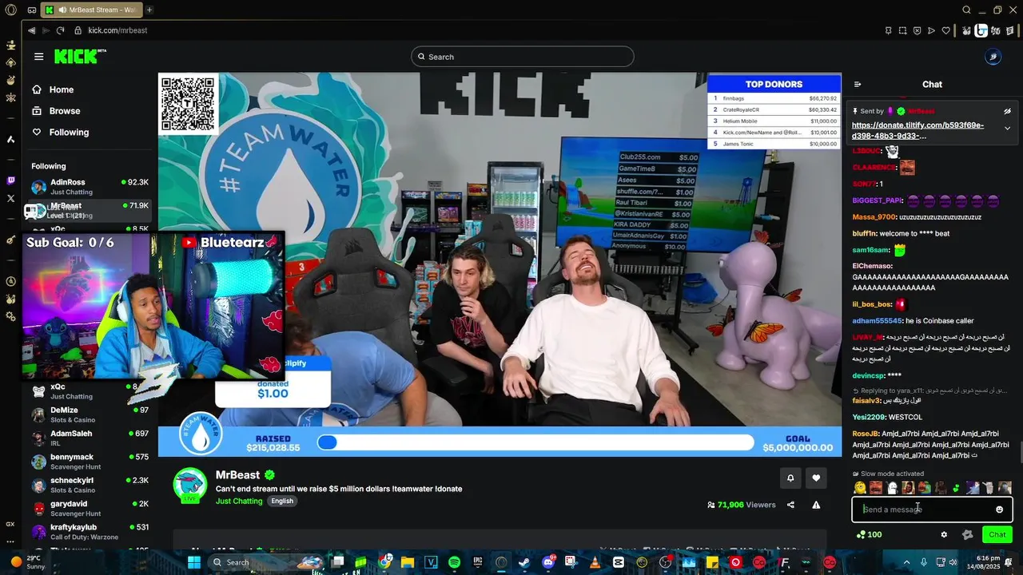Open DeMize Slots & Casino channel

(90, 414)
